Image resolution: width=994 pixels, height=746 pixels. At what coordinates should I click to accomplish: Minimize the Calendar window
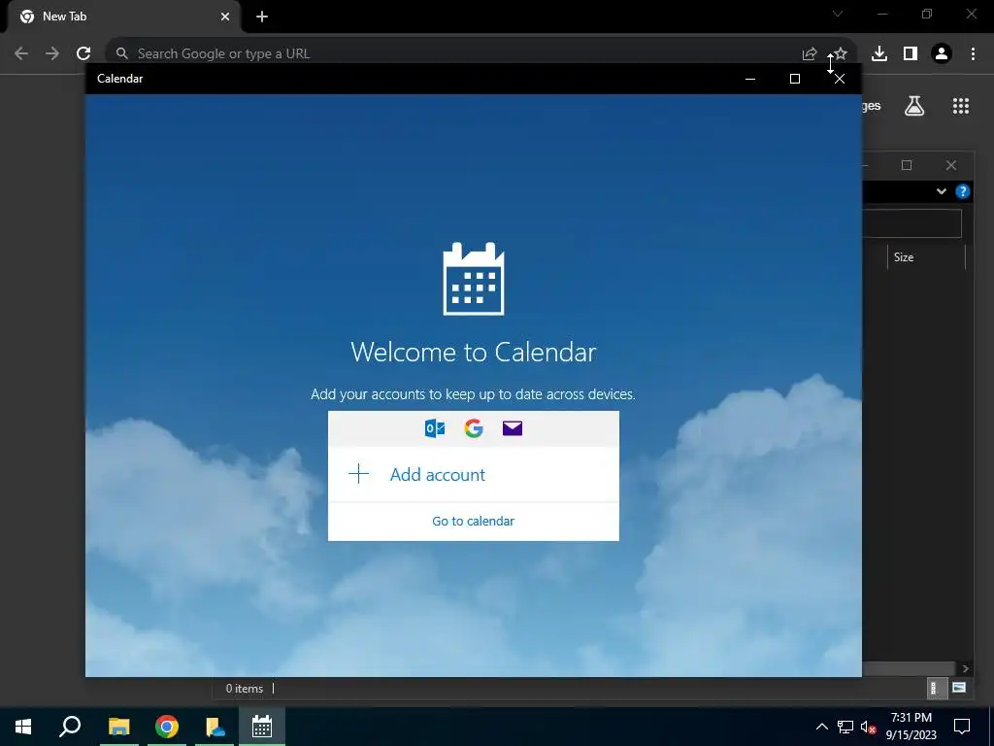click(x=750, y=79)
